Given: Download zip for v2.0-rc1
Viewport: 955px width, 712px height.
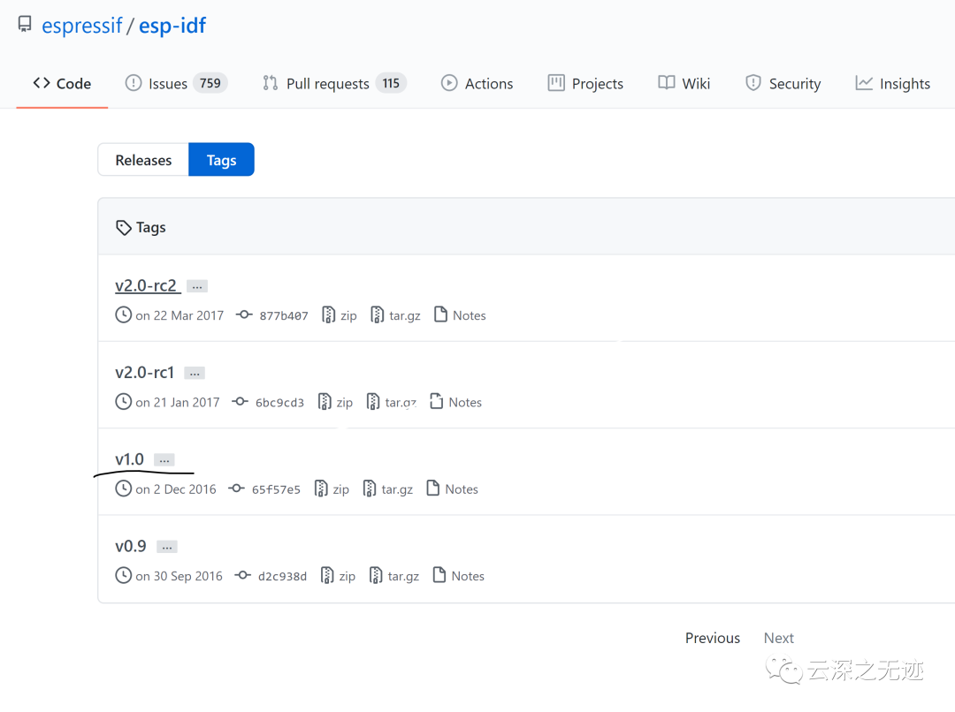Looking at the screenshot, I should (344, 403).
